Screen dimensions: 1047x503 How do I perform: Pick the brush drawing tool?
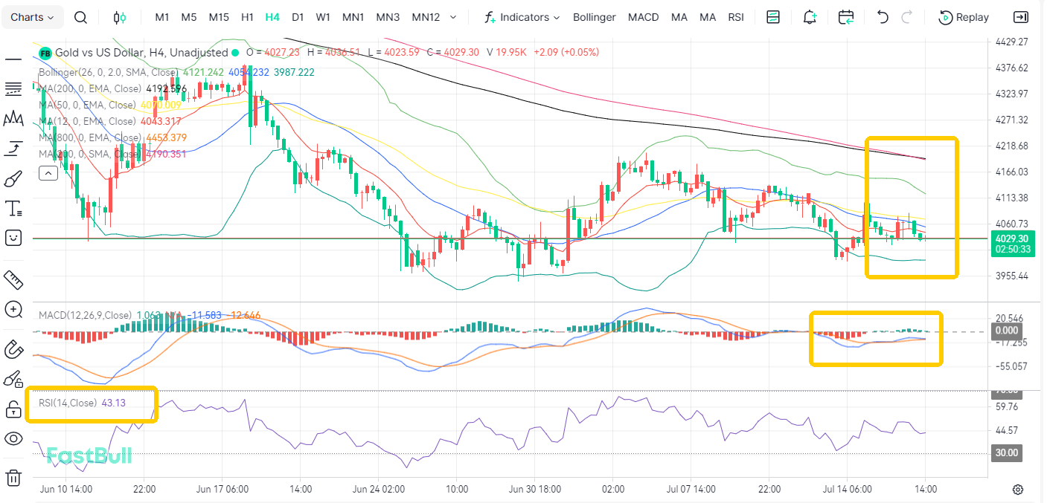[x=13, y=178]
